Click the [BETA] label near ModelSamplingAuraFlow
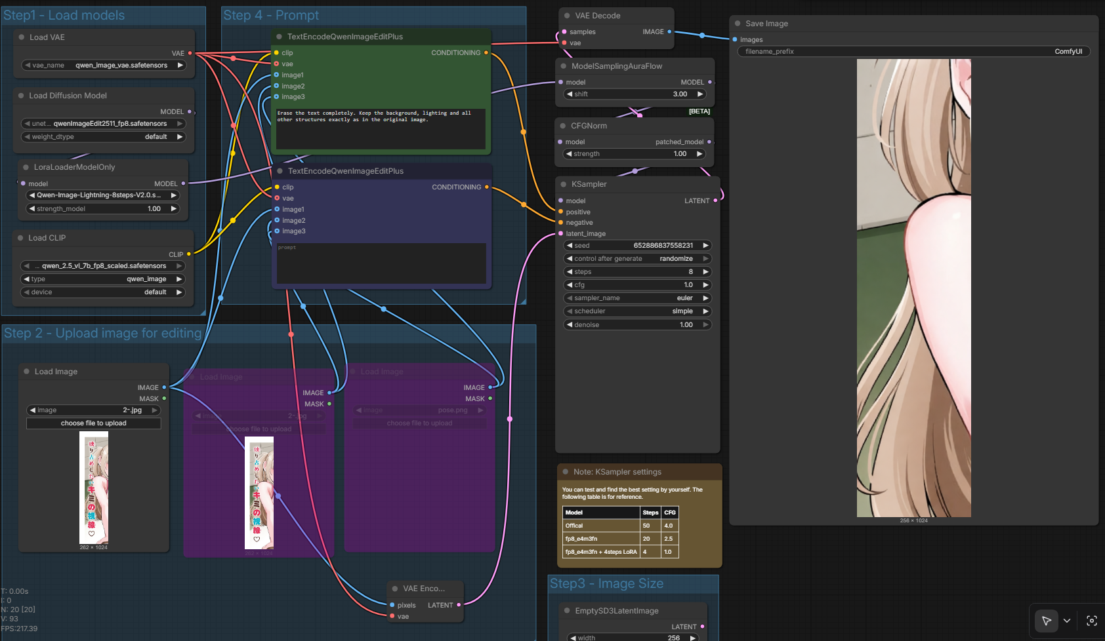The width and height of the screenshot is (1105, 641). click(699, 111)
